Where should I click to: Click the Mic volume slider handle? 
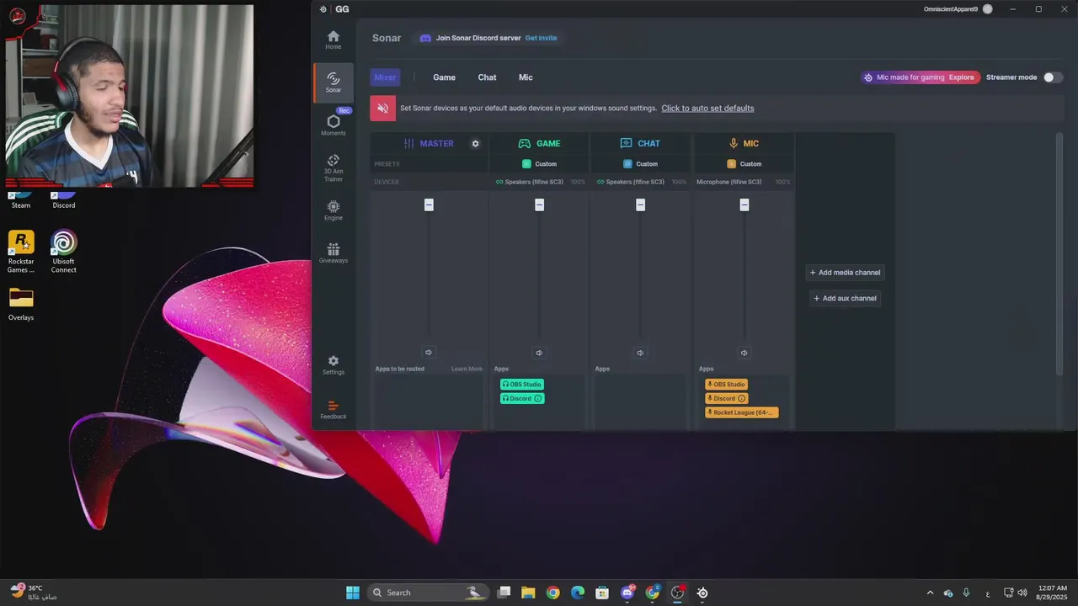tap(744, 205)
